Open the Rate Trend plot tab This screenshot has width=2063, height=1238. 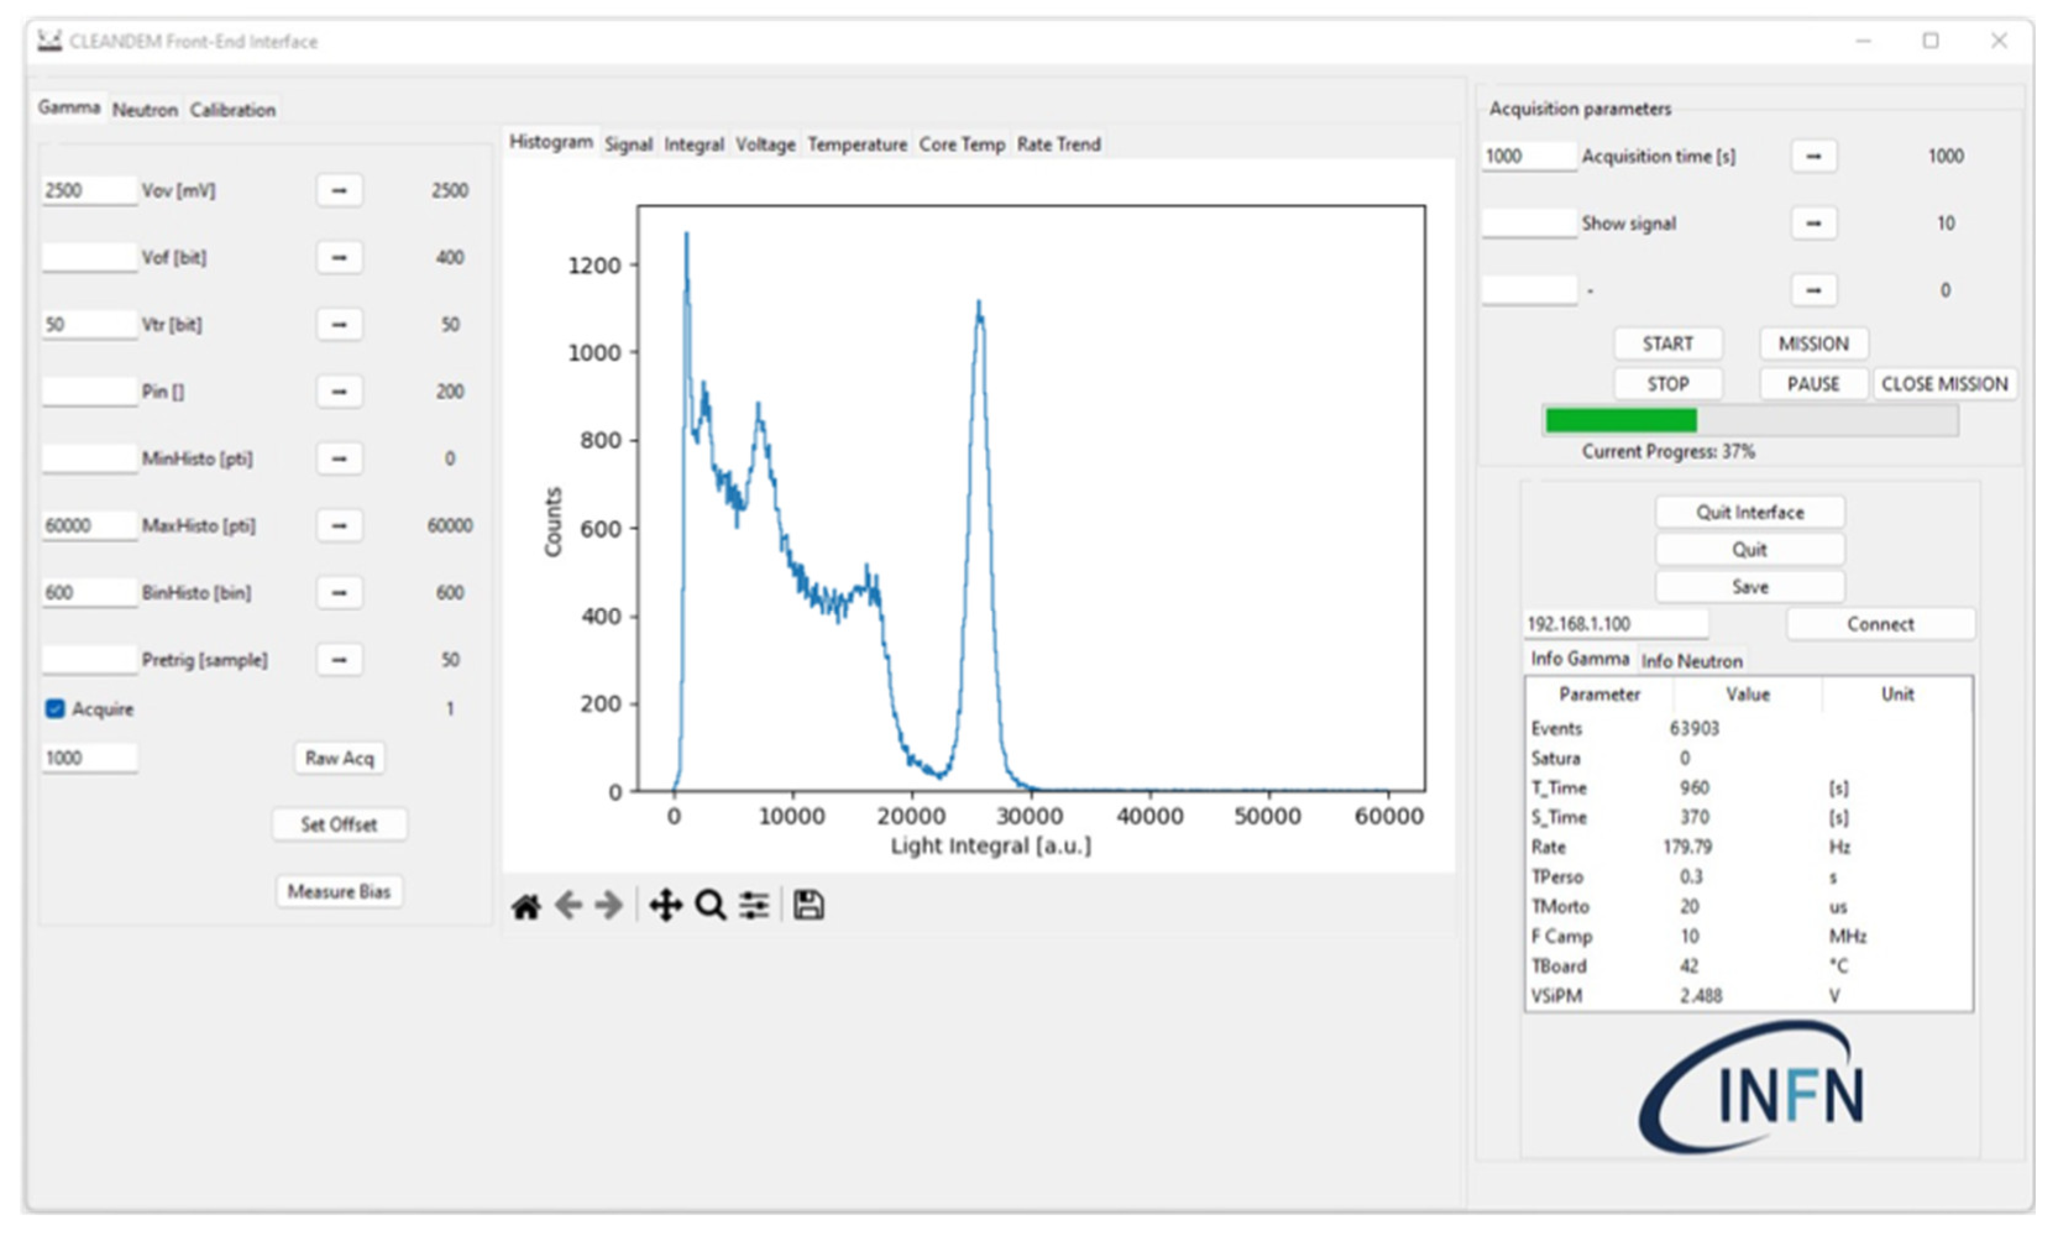click(1058, 145)
